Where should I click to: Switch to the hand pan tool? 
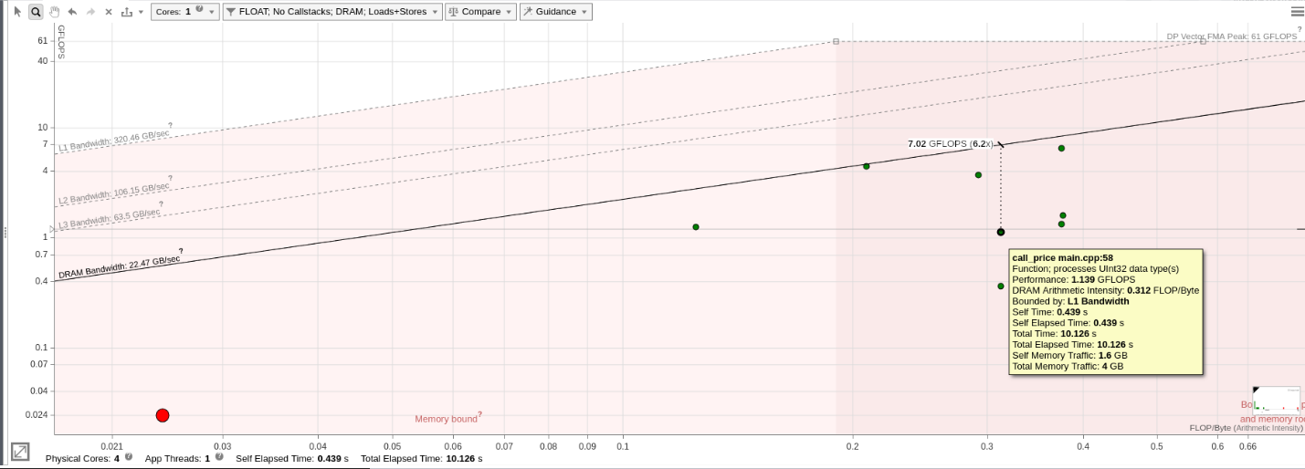click(54, 12)
